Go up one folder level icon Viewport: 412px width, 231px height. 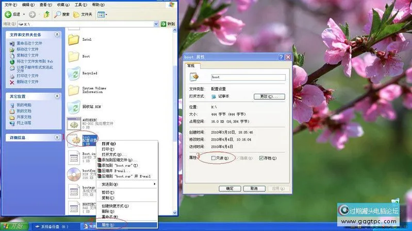click(x=46, y=14)
